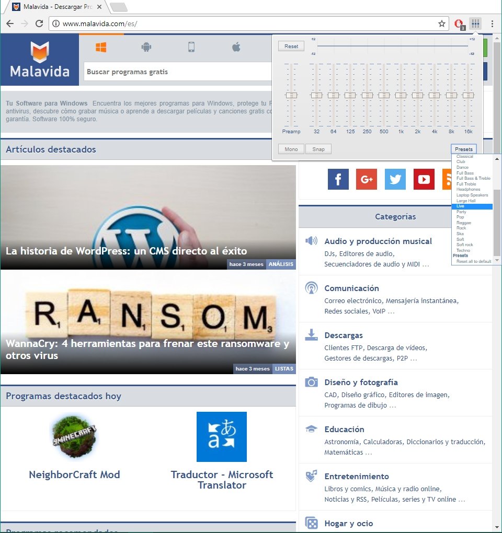
Task: Click the Descargas download icon
Action: point(311,335)
